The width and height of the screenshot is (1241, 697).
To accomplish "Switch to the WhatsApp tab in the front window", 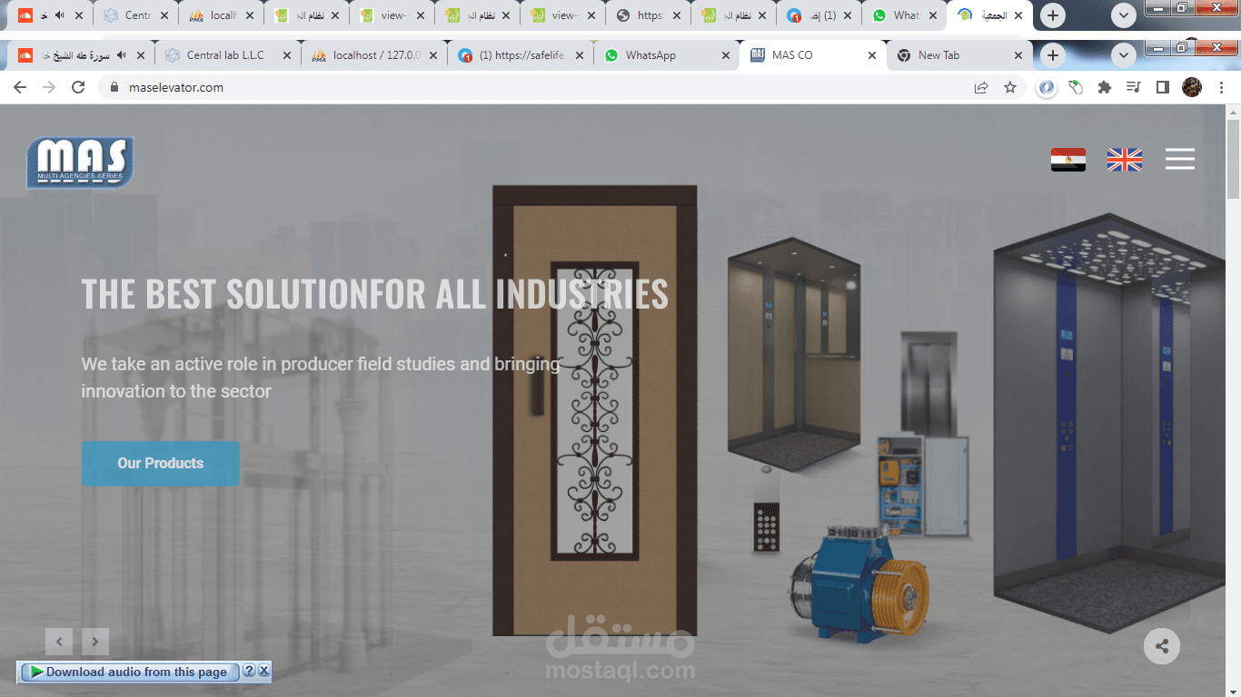I will point(668,55).
